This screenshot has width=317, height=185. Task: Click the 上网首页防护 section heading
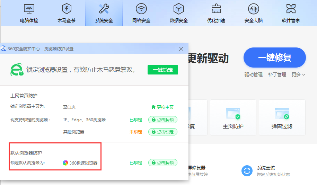(24, 96)
